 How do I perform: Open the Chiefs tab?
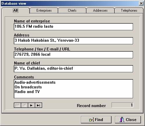(72, 10)
